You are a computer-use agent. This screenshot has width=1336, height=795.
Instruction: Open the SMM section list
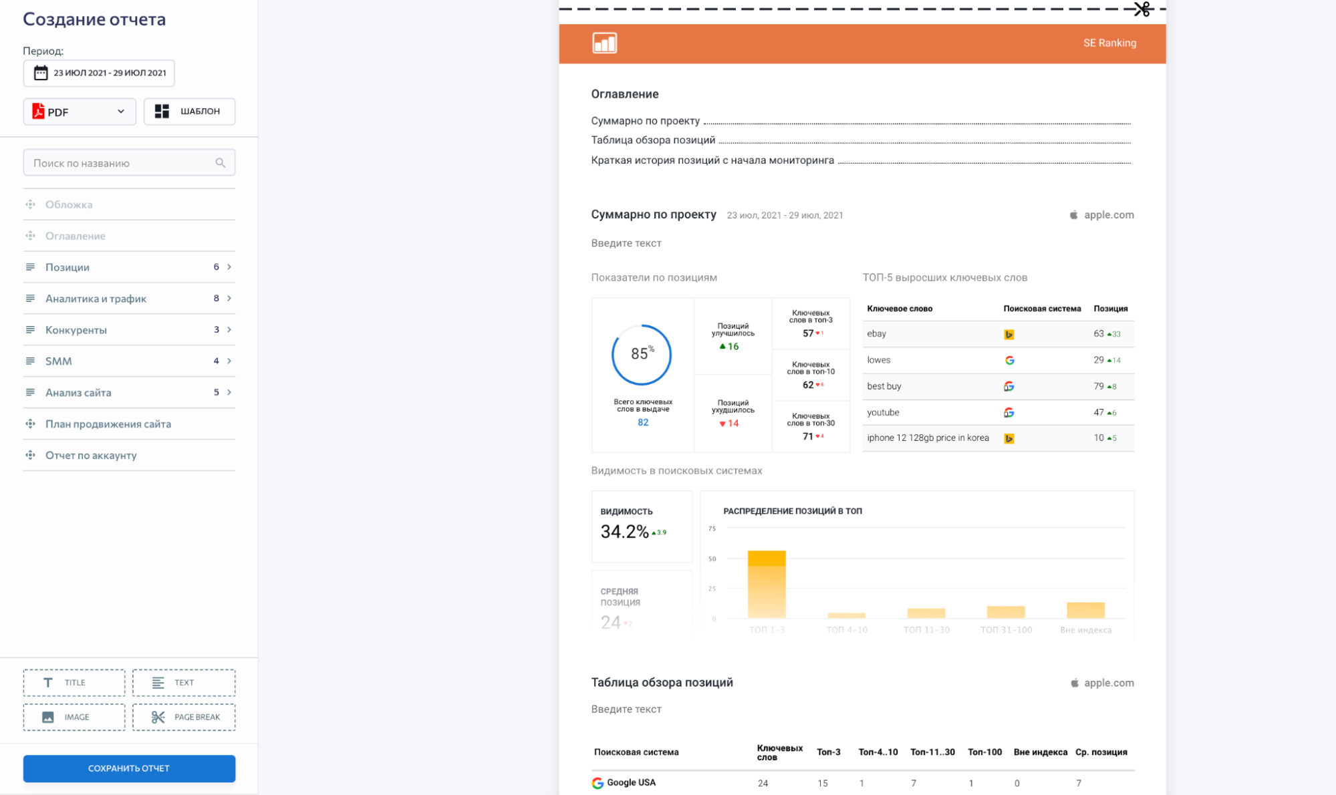click(229, 361)
